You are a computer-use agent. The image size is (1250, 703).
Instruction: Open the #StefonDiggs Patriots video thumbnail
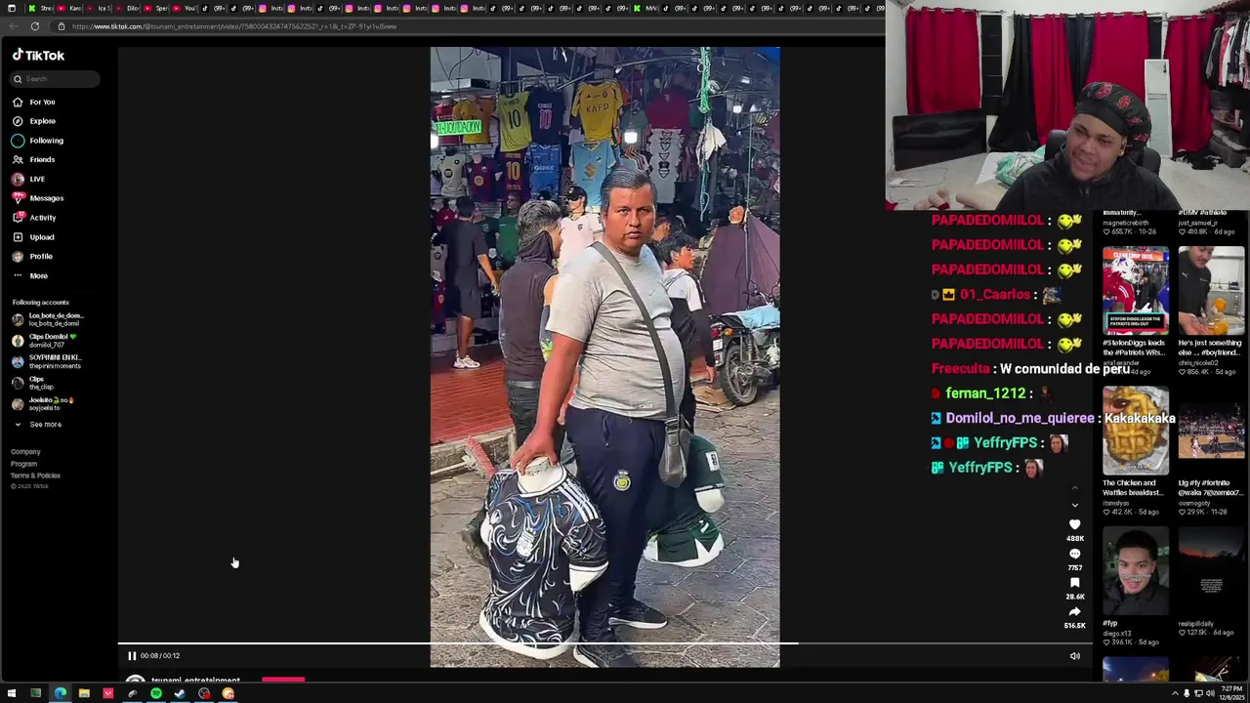pyautogui.click(x=1136, y=291)
